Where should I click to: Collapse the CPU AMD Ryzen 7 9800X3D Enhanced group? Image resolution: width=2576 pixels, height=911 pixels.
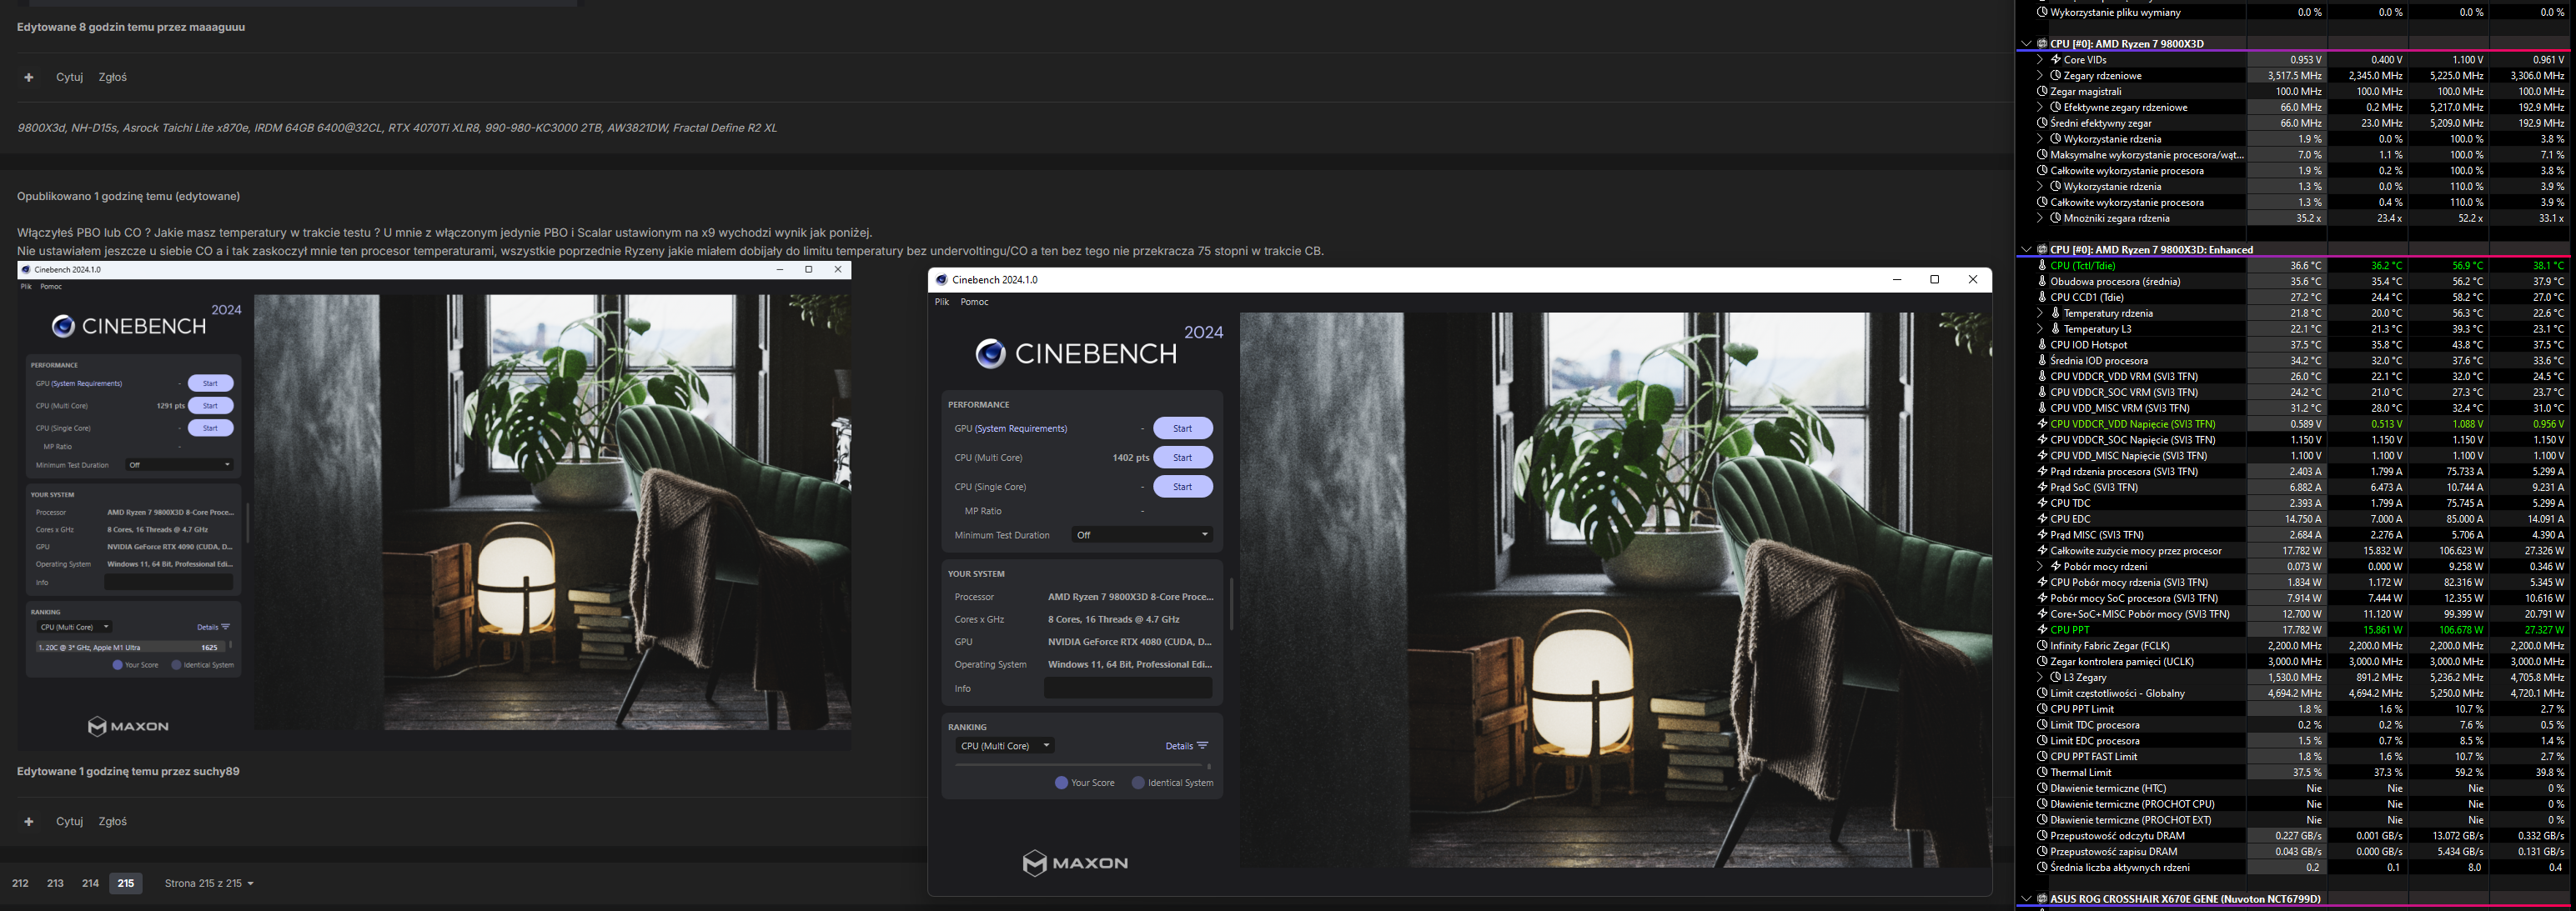click(x=2026, y=250)
